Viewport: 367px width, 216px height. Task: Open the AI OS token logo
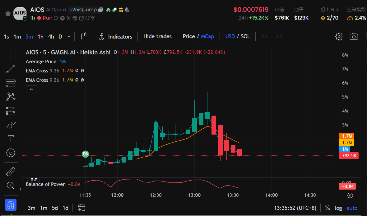coord(20,13)
